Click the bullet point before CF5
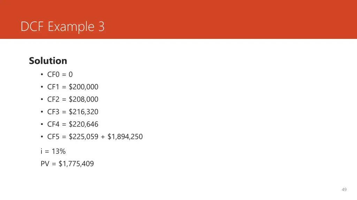 [42, 137]
